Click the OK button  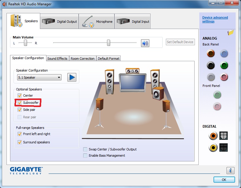pyautogui.click(x=224, y=179)
